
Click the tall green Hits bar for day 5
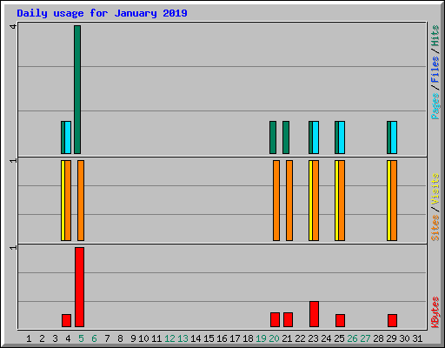coord(77,90)
